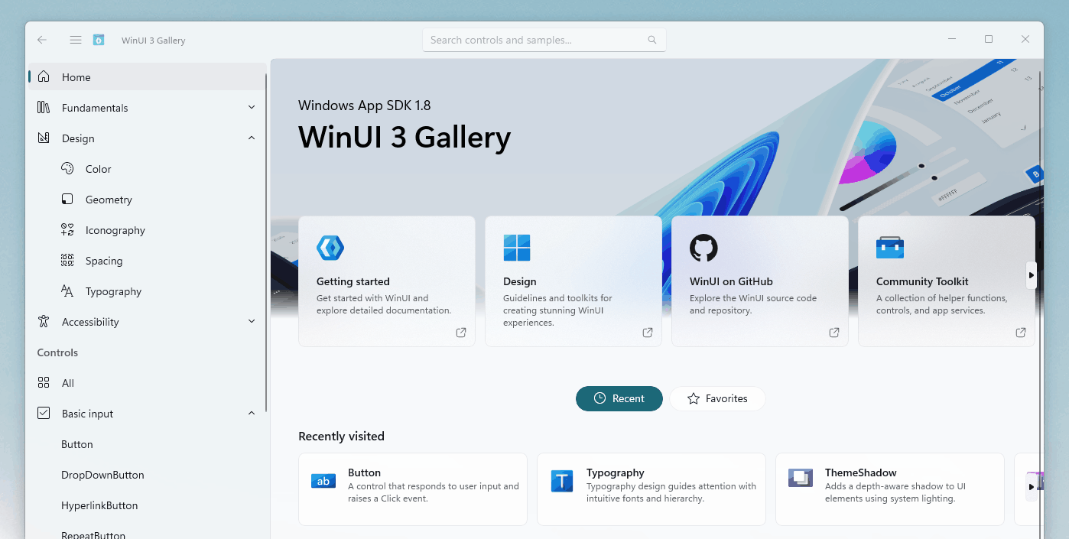Select Home in the navigation pane
Image resolution: width=1069 pixels, height=539 pixels.
point(148,76)
